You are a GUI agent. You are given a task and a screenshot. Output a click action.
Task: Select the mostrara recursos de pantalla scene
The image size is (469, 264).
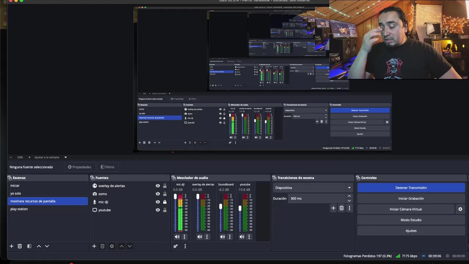[x=48, y=201]
